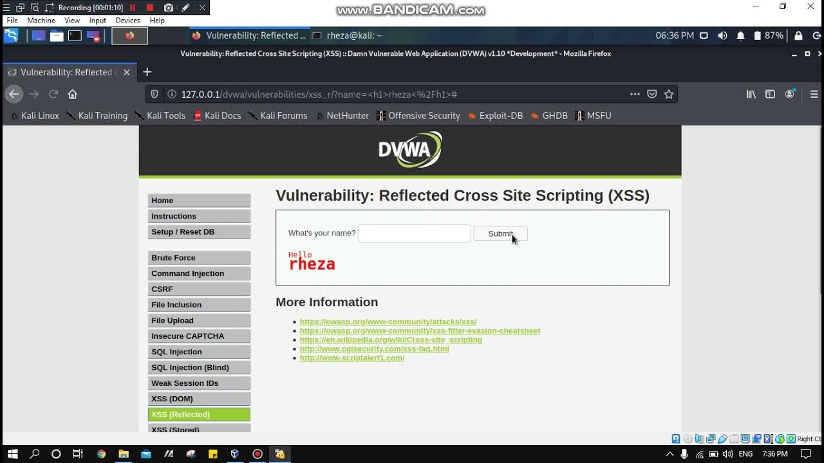Image resolution: width=824 pixels, height=463 pixels.
Task: Open Weak Session IDs page
Action: (199, 383)
